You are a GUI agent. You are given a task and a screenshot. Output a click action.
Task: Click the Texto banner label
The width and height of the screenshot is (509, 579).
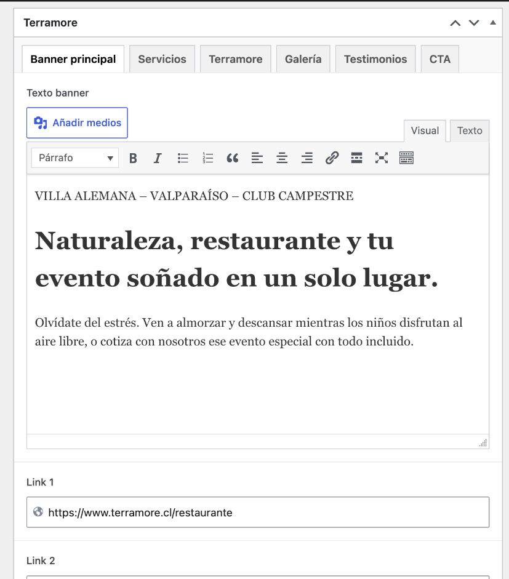click(58, 93)
